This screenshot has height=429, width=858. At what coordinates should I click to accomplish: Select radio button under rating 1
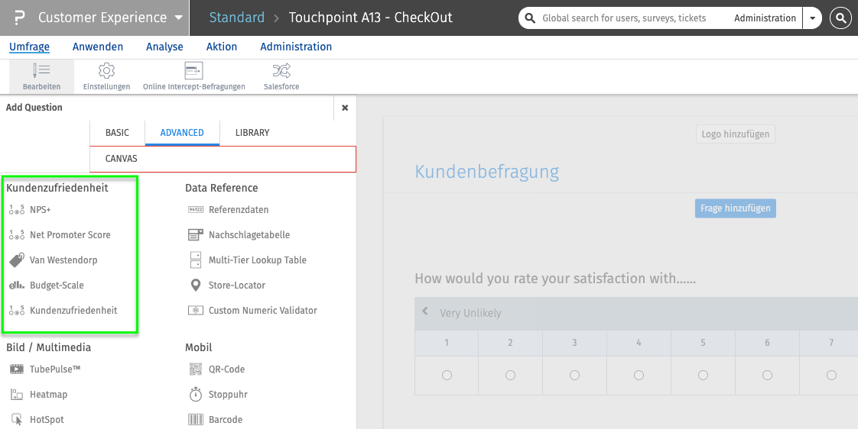tap(447, 376)
